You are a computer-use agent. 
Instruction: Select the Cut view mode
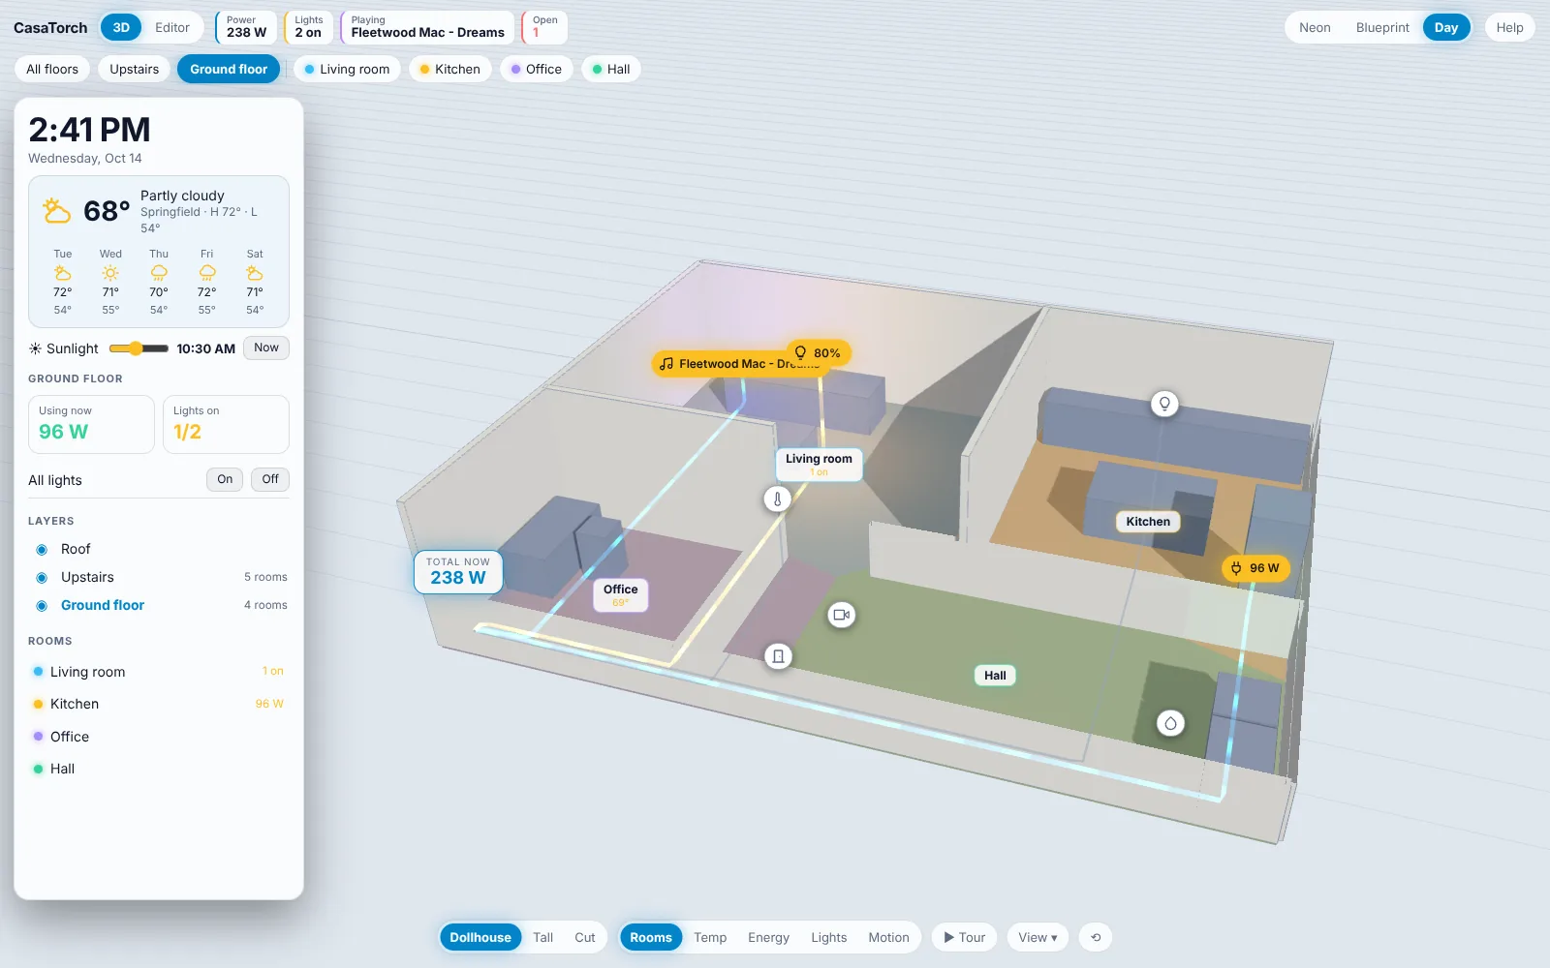(x=585, y=937)
